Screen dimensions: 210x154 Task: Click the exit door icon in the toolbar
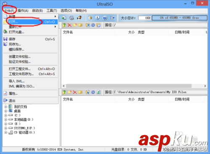coord(113,18)
